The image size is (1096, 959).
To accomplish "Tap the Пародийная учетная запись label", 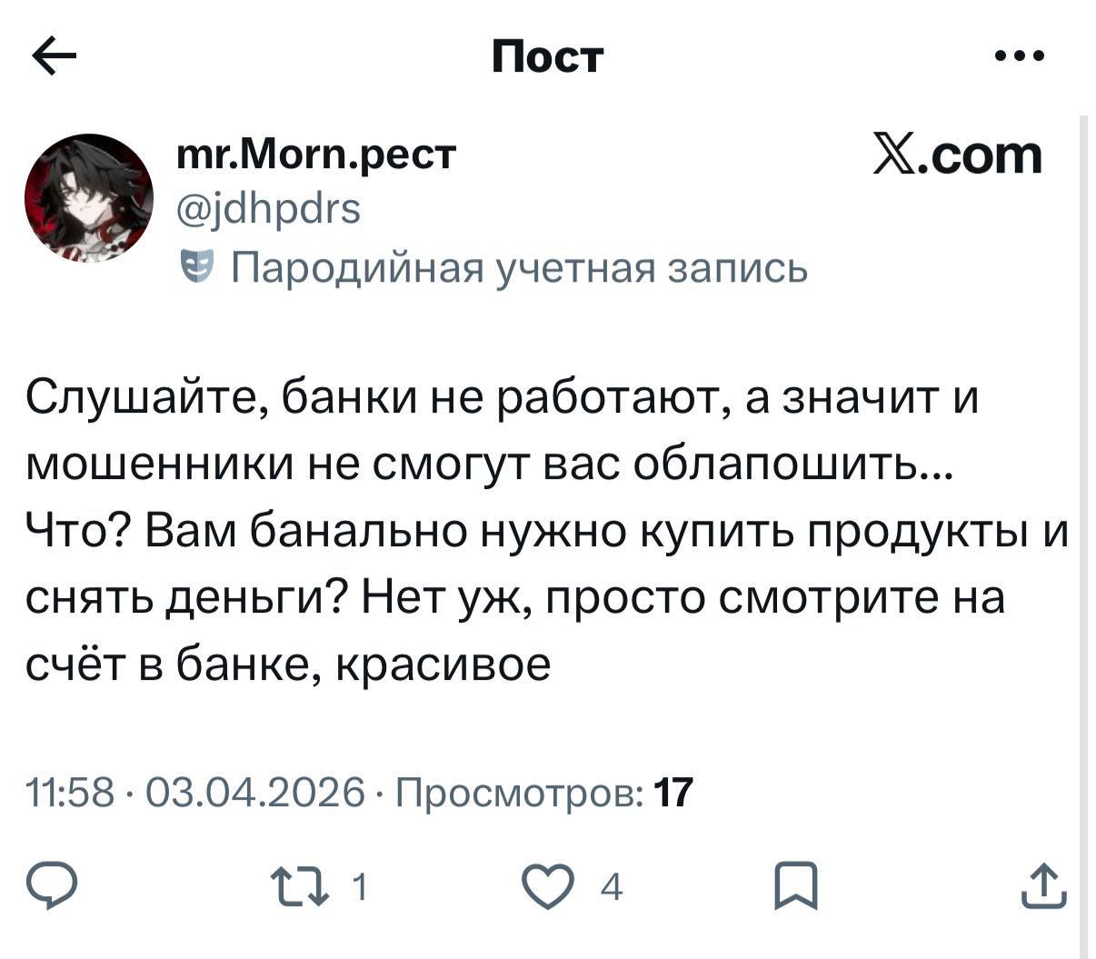I will [521, 268].
